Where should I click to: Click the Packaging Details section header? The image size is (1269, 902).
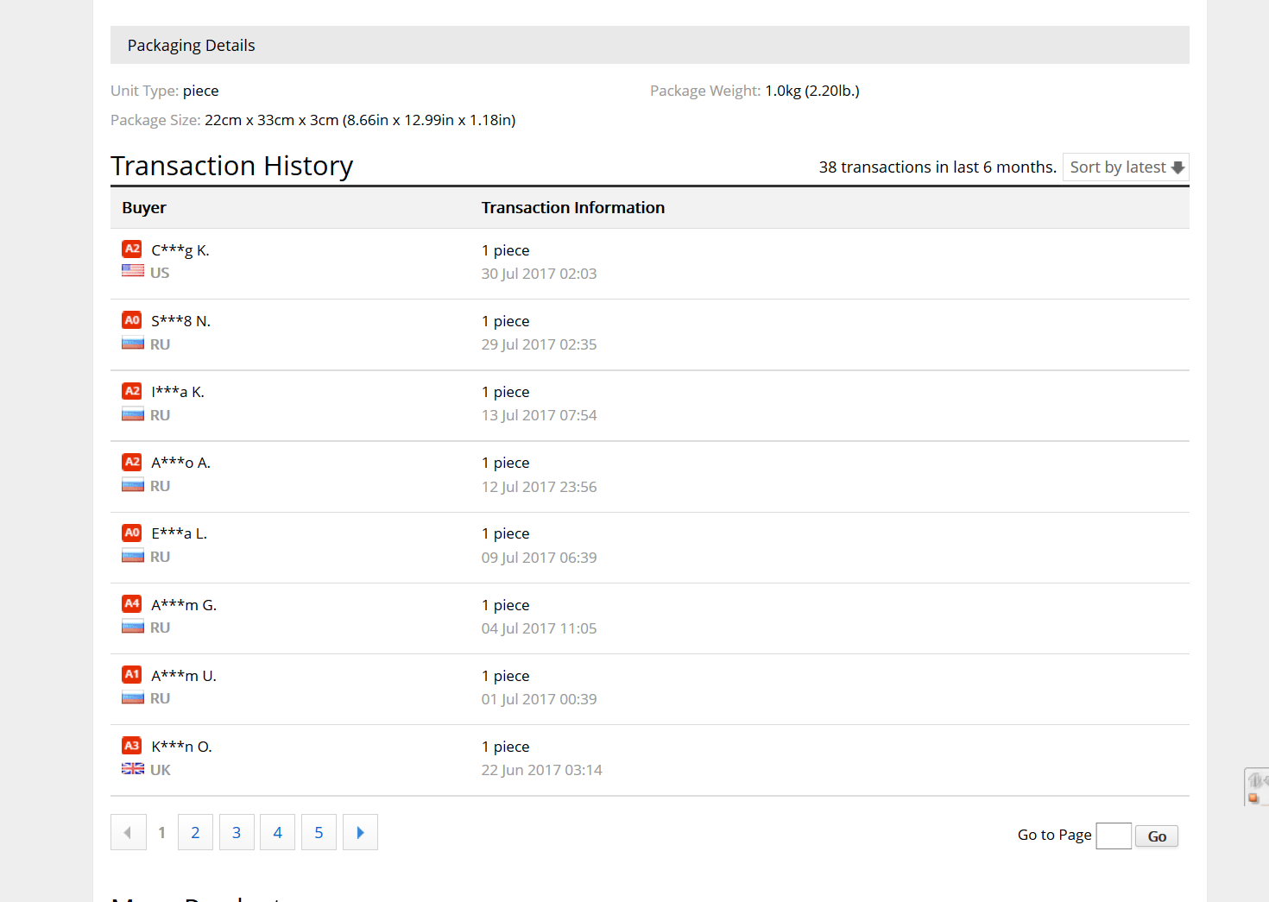192,45
